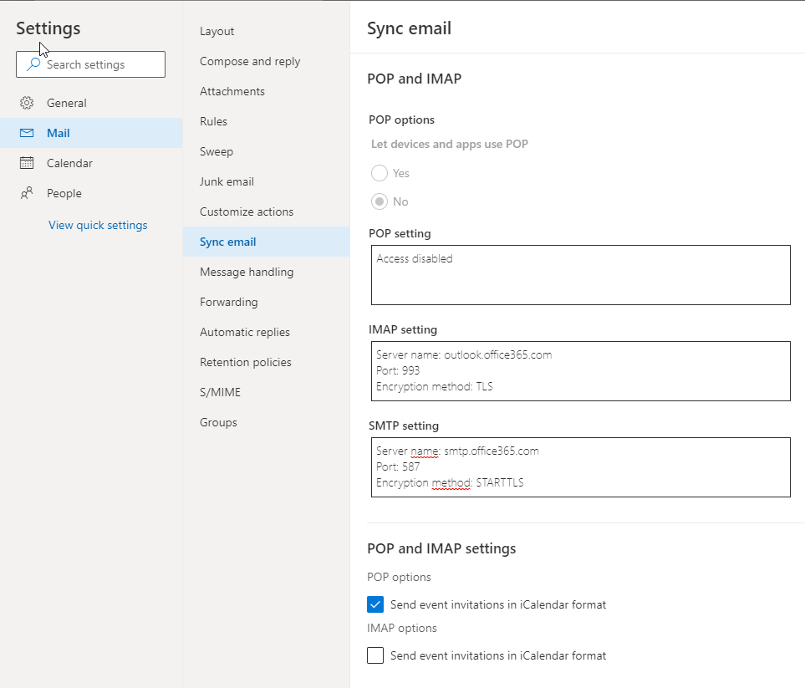Click the People contacts icon

27,193
